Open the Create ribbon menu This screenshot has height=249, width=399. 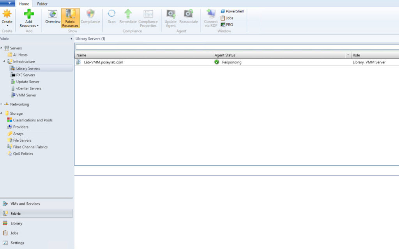(x=7, y=18)
